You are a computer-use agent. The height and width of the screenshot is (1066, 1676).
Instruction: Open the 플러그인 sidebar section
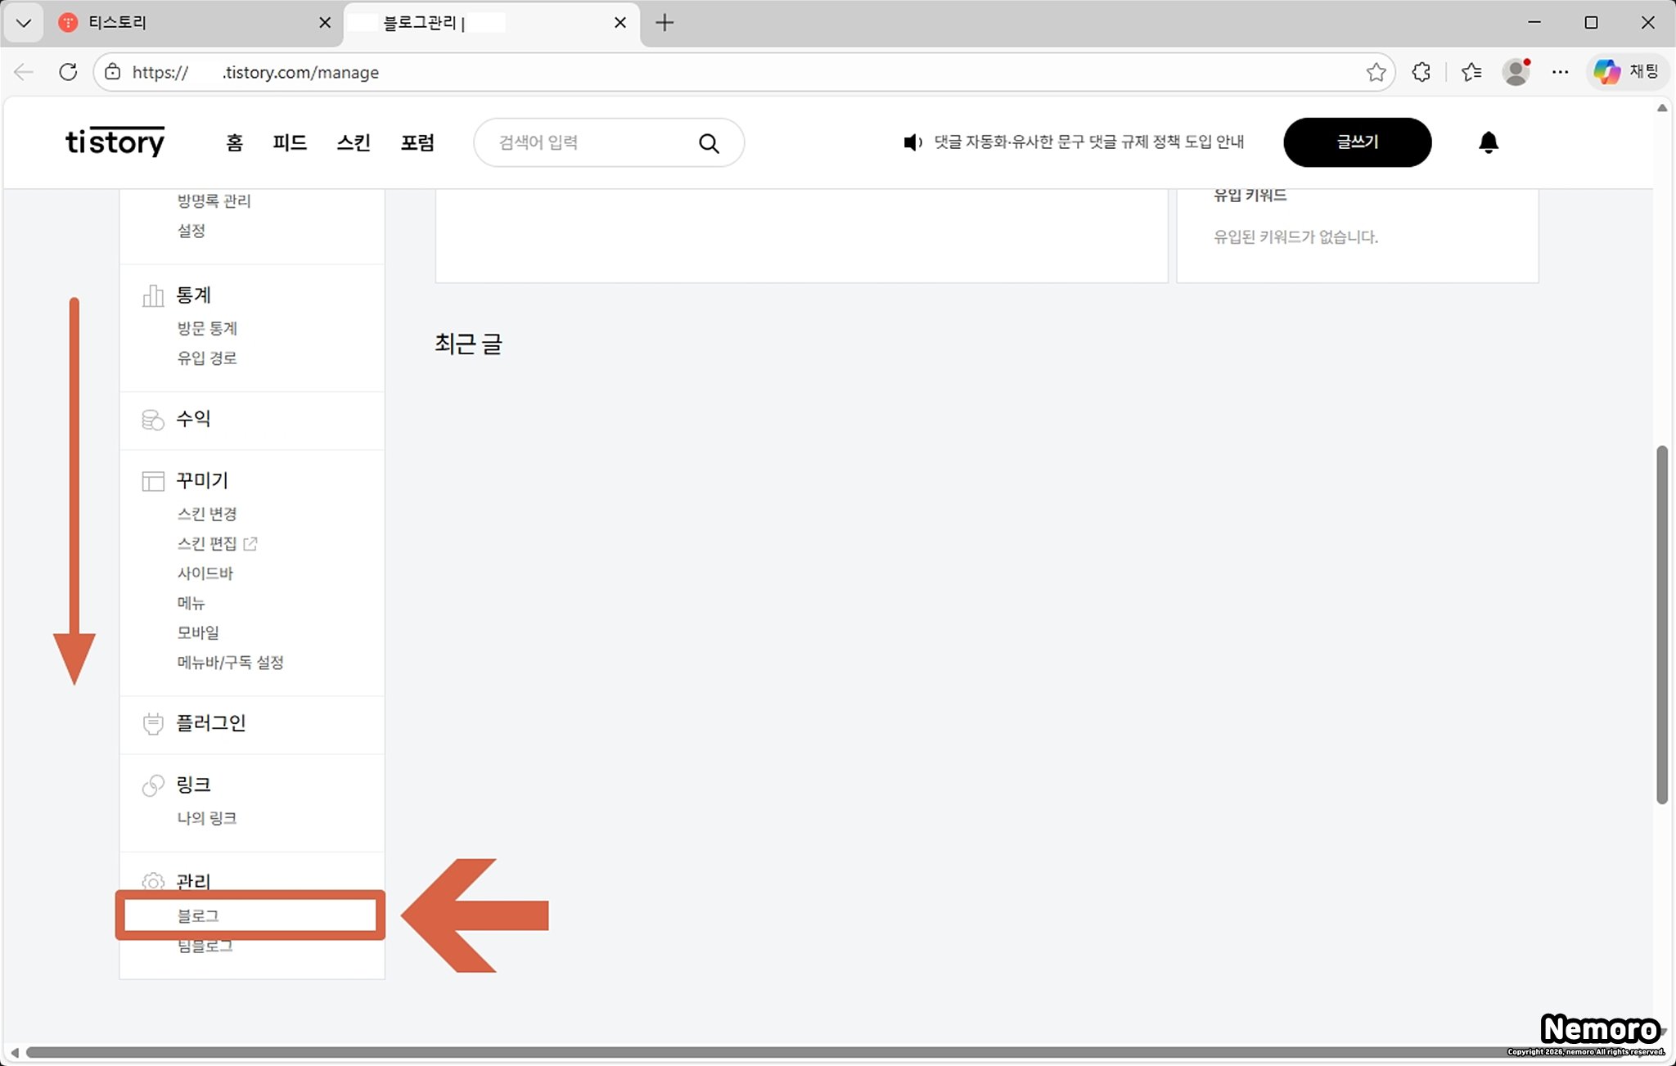click(x=210, y=723)
